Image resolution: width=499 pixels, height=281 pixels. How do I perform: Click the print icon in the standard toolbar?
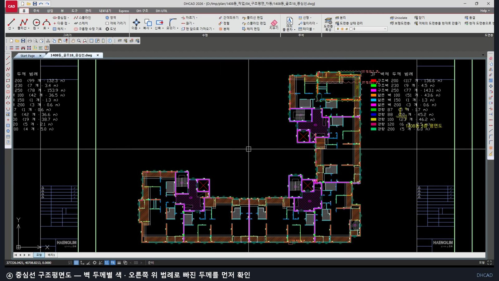[x=30, y=41]
